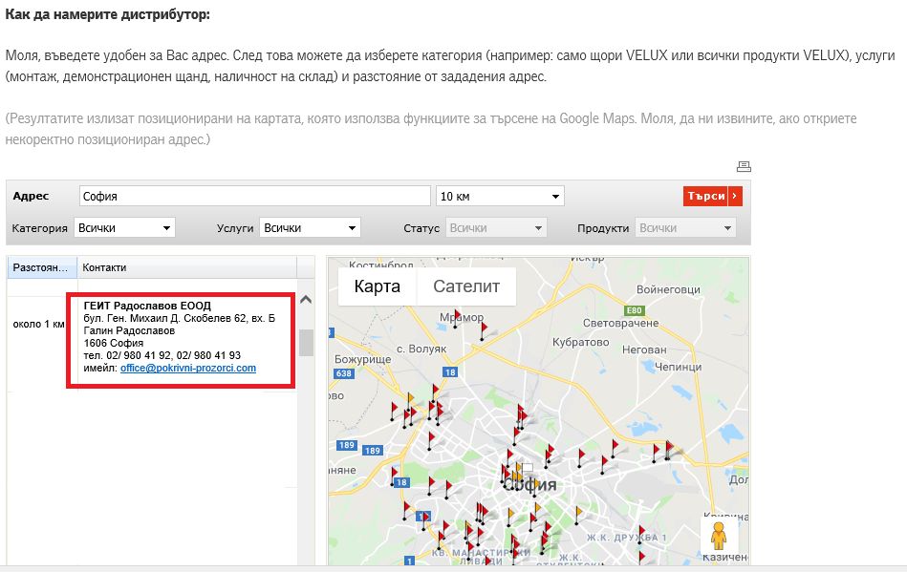Click the red Търси search button
The width and height of the screenshot is (907, 572).
[x=713, y=196]
